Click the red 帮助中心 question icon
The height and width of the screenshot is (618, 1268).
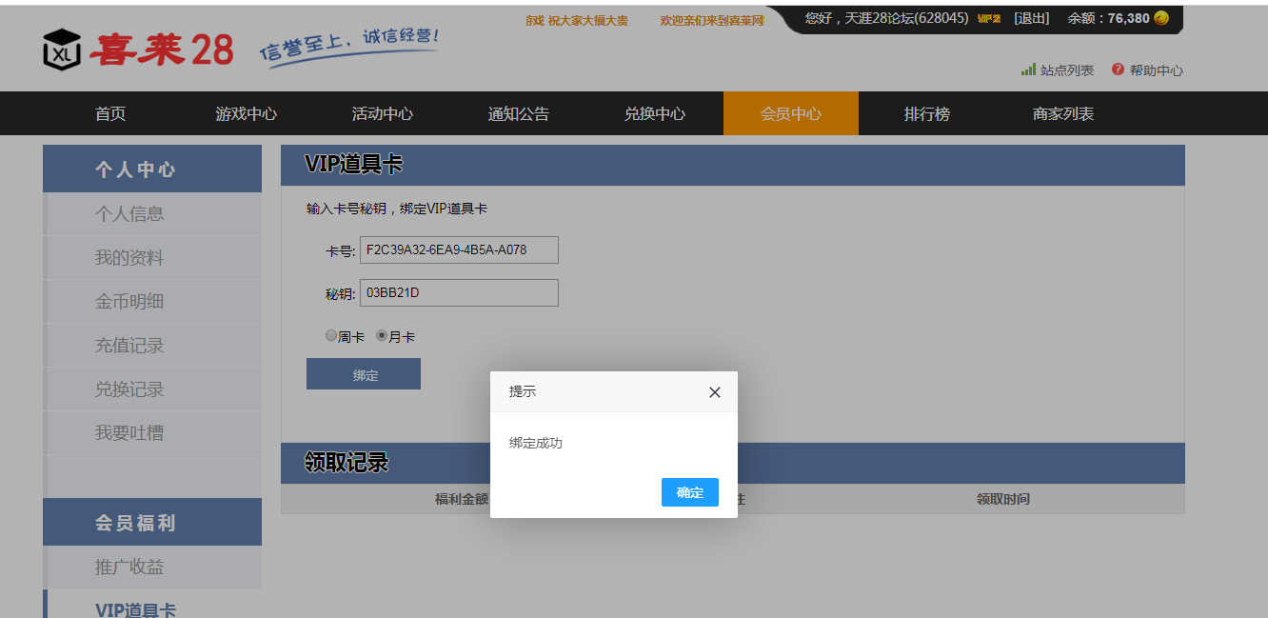[1118, 70]
